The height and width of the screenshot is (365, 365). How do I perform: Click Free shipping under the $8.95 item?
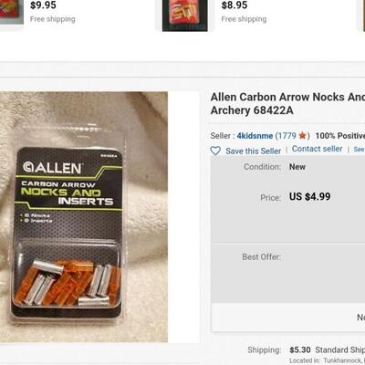[244, 19]
